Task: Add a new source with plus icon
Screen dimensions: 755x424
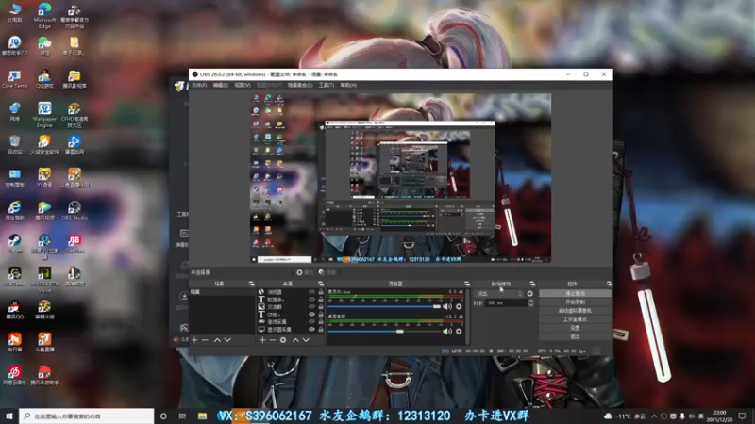Action: (x=262, y=340)
